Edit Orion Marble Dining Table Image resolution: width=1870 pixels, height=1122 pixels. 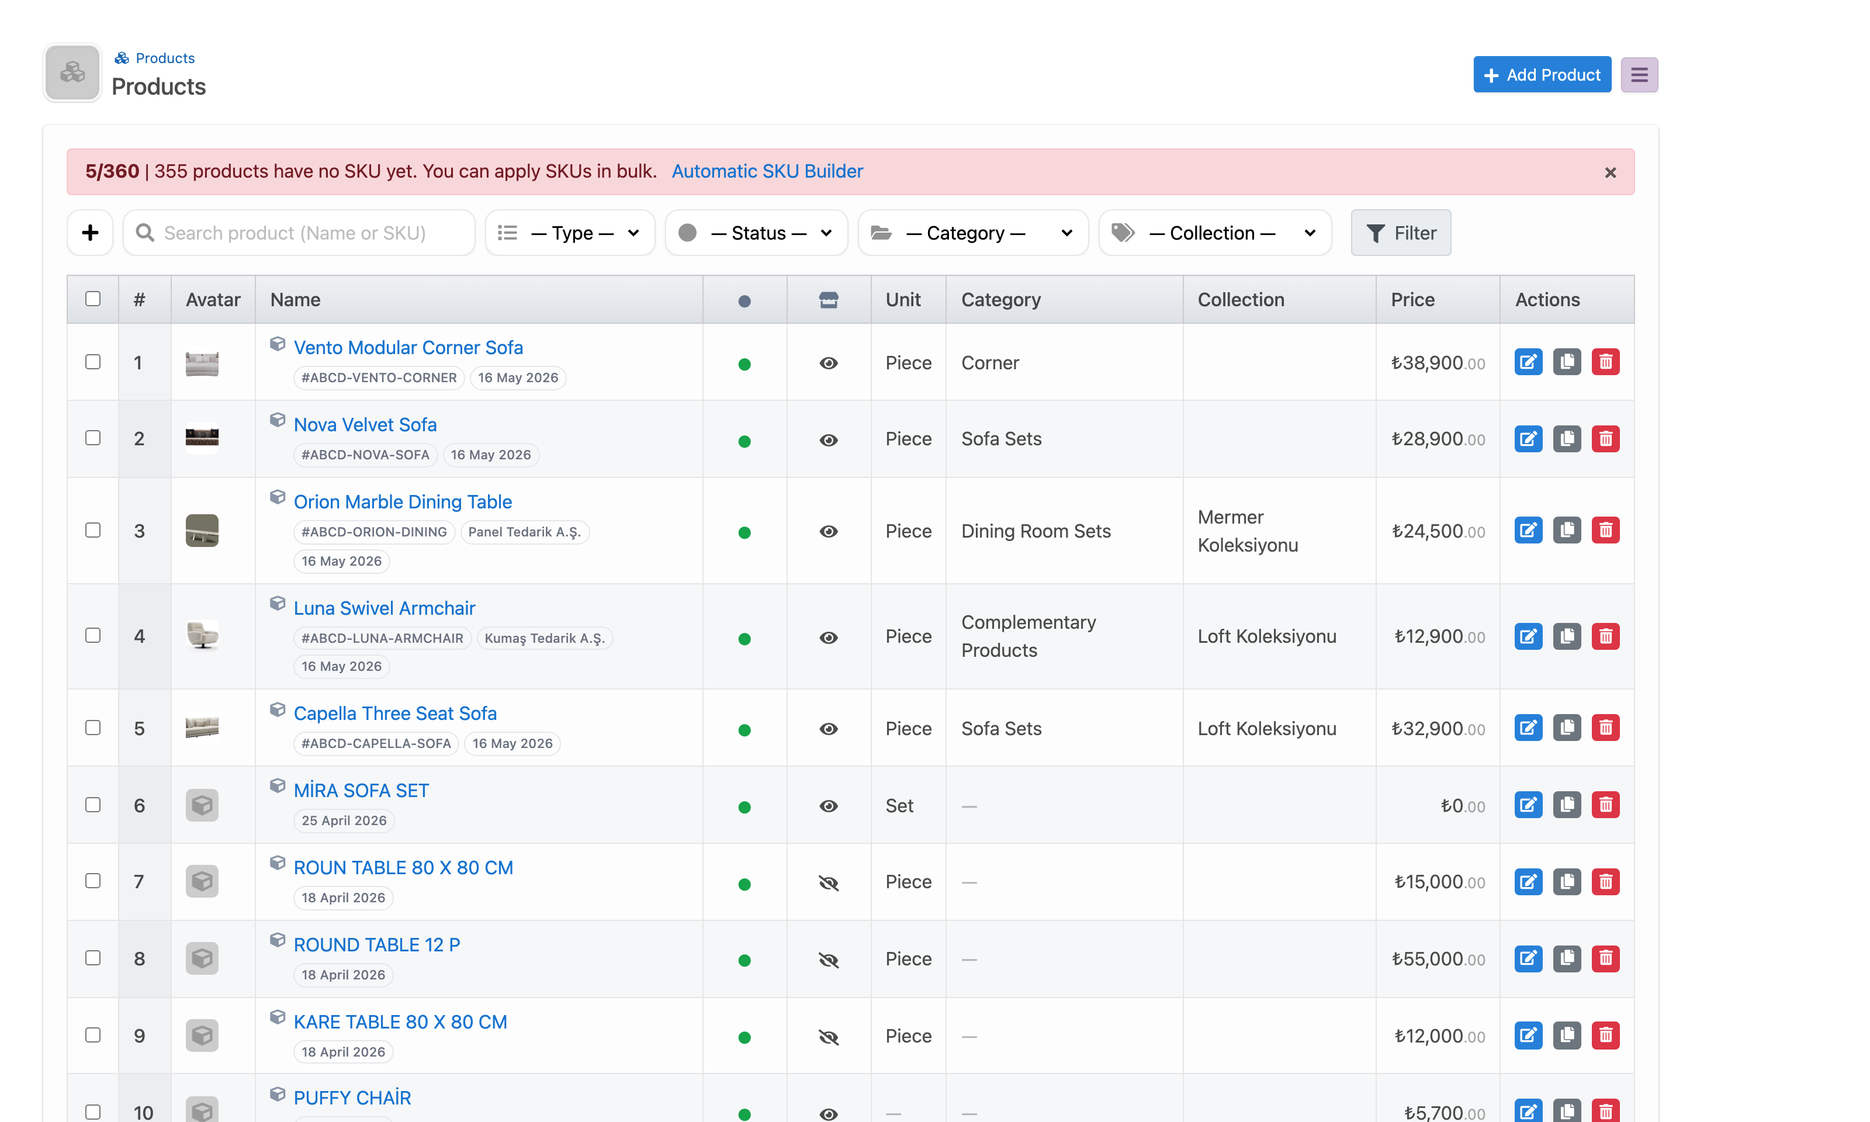[1528, 531]
